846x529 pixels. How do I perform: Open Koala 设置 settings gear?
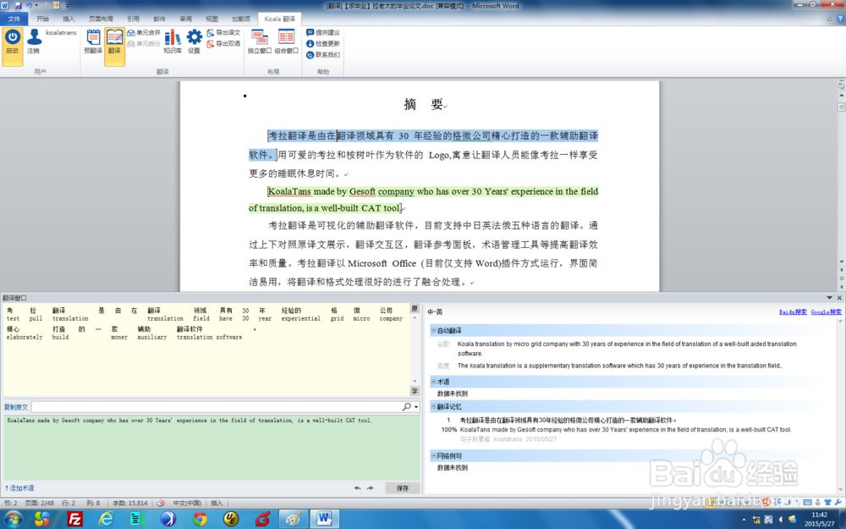(195, 42)
